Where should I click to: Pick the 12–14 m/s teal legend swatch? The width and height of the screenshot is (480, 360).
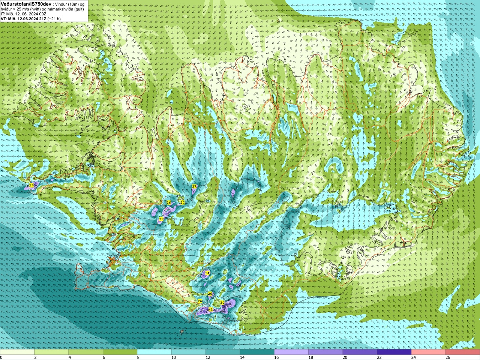pyautogui.click(x=223, y=352)
